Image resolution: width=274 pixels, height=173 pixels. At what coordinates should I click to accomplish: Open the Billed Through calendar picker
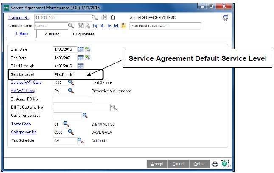coord(81,66)
